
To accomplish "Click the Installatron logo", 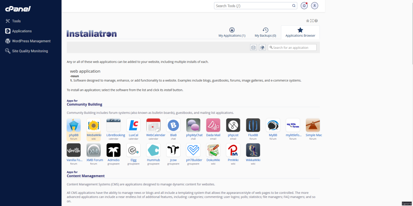I will 92,34.
